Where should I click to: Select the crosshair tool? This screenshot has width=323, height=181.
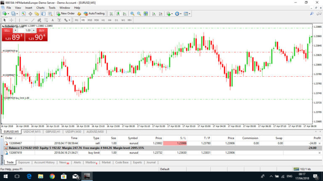pos(11,20)
